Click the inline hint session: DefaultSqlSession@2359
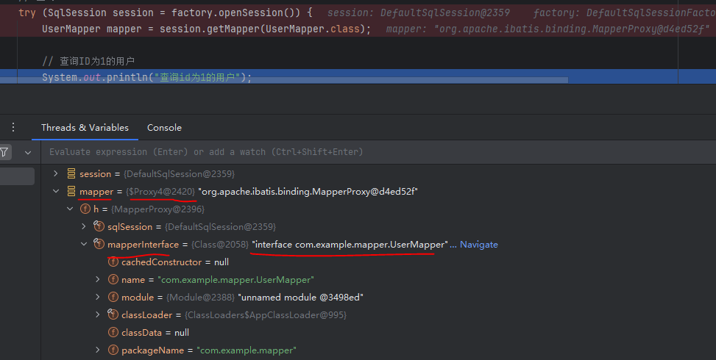The image size is (716, 360). (419, 12)
